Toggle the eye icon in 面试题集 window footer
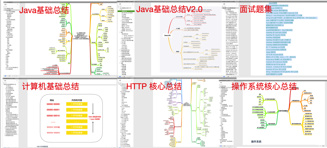 coord(224,77)
